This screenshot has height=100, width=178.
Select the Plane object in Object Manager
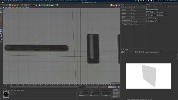coord(125,22)
